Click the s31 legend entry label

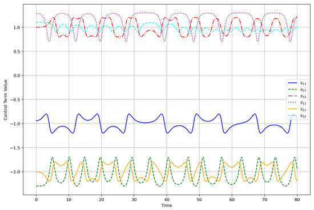pos(303,96)
